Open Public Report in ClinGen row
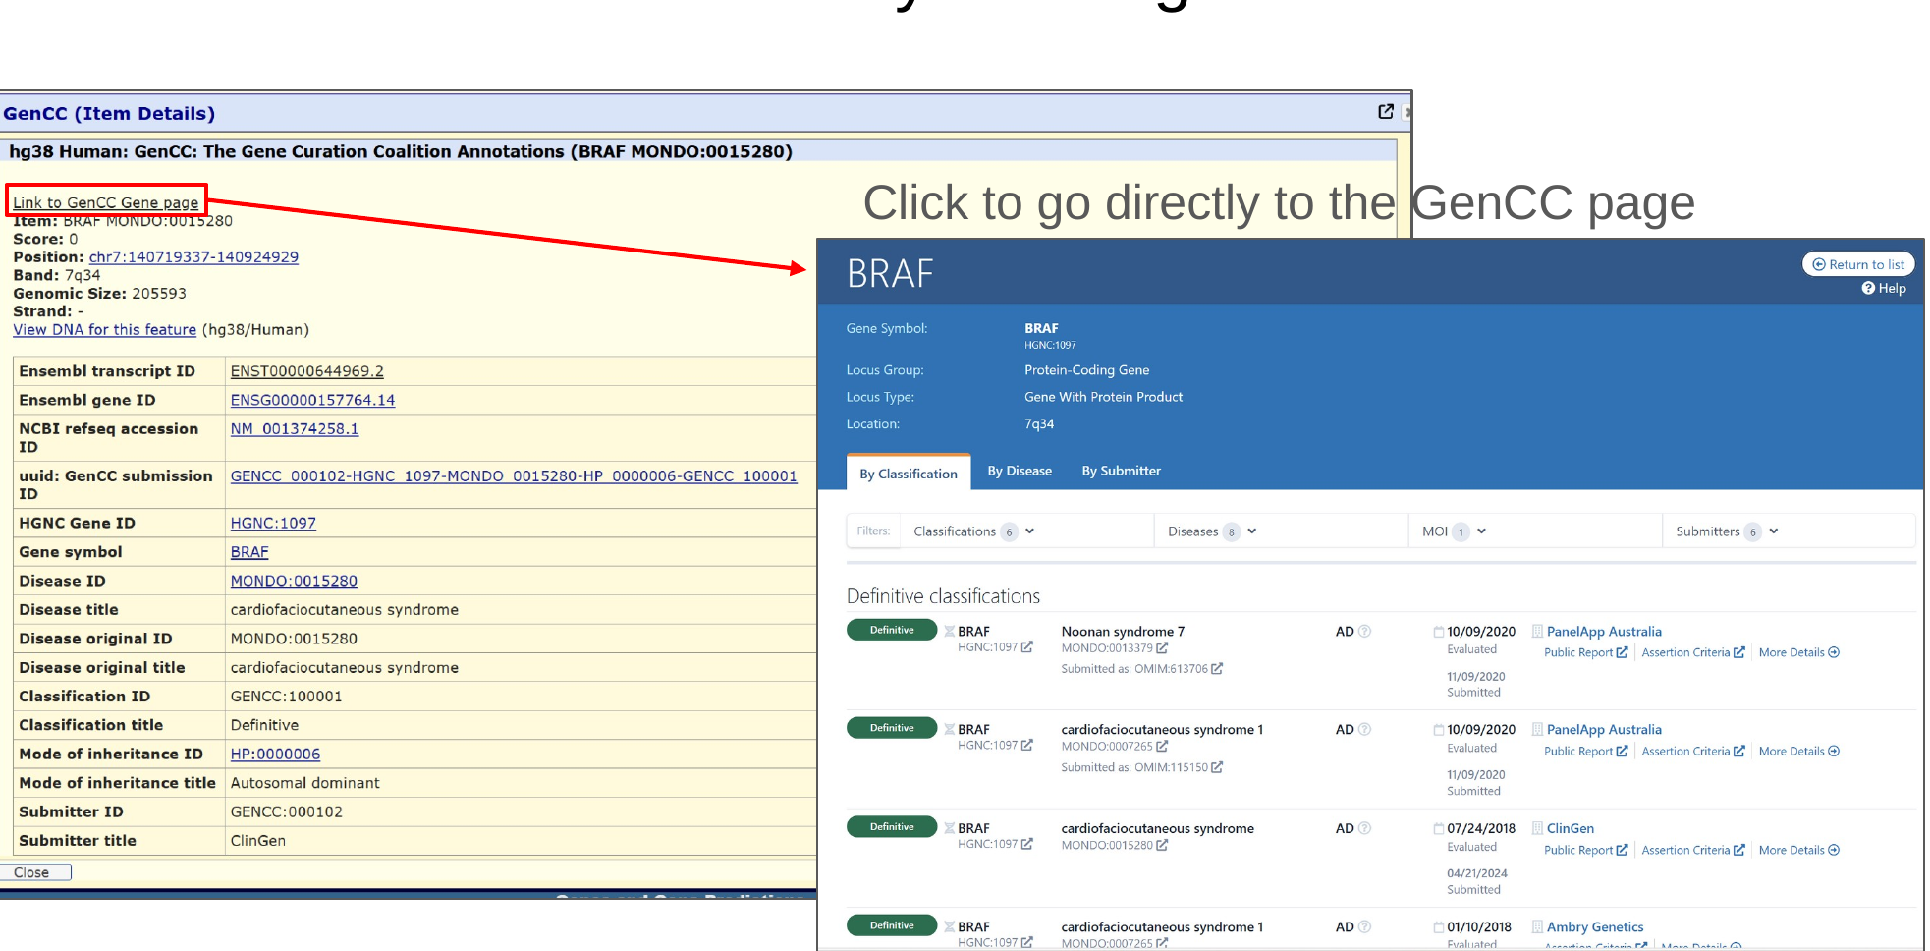The width and height of the screenshot is (1930, 951). 1585,851
